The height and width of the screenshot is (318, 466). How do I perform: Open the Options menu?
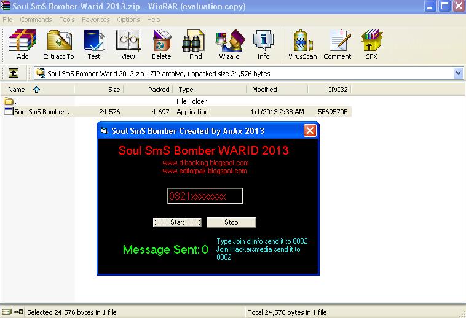(128, 20)
